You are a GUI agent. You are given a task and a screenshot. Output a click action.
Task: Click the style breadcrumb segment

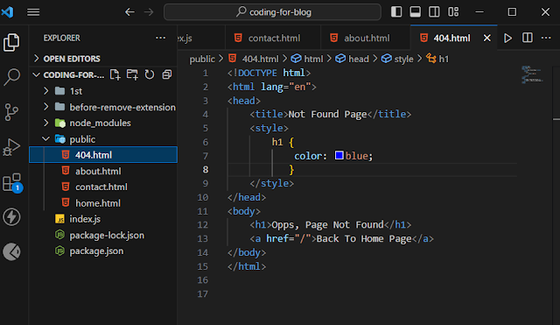coord(397,59)
